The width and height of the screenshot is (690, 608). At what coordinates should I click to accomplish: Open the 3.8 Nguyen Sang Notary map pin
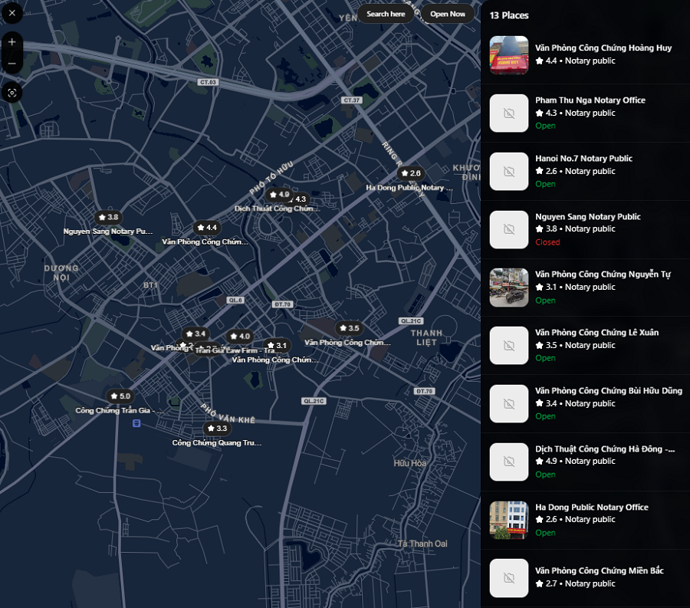[x=107, y=218]
